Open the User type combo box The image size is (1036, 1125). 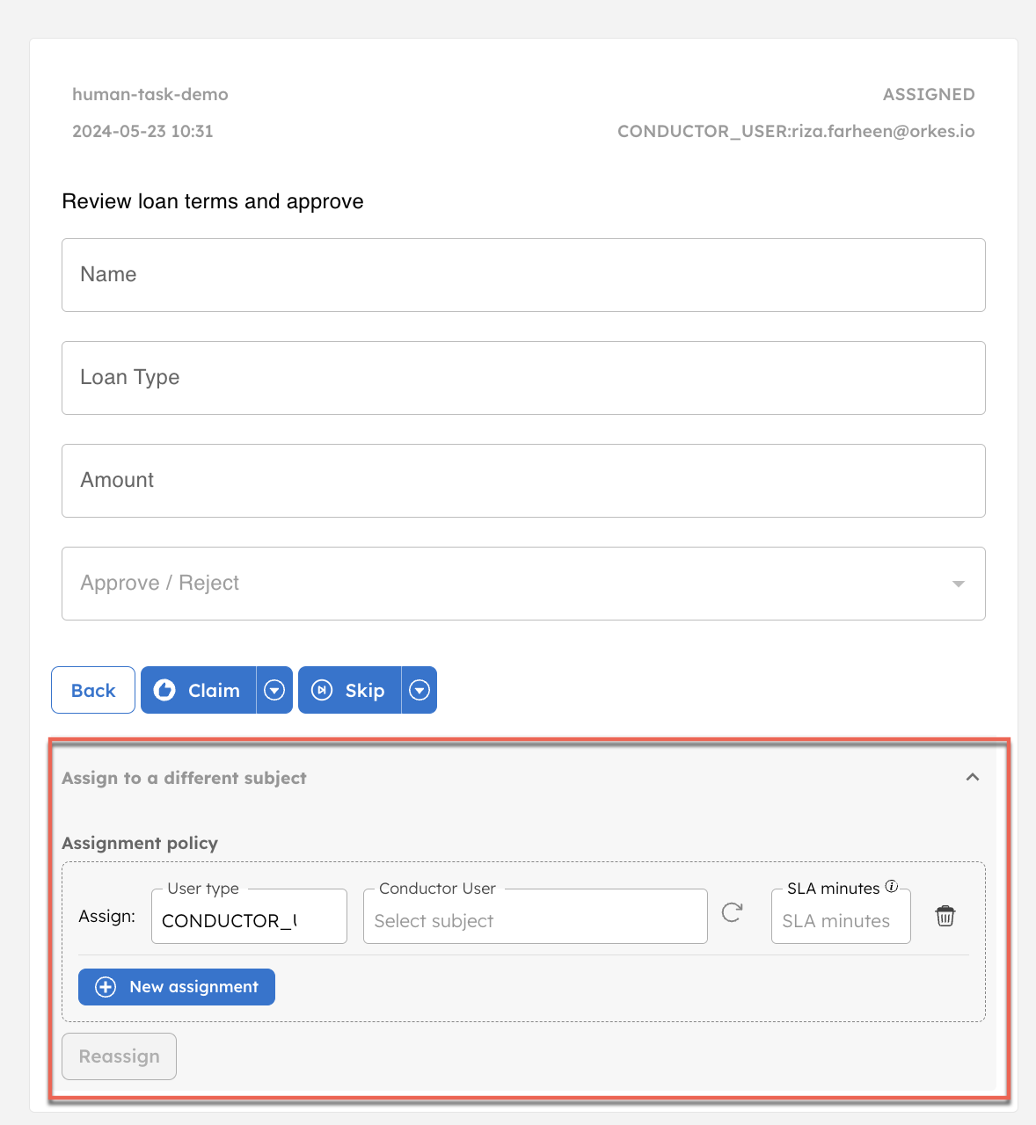249,917
